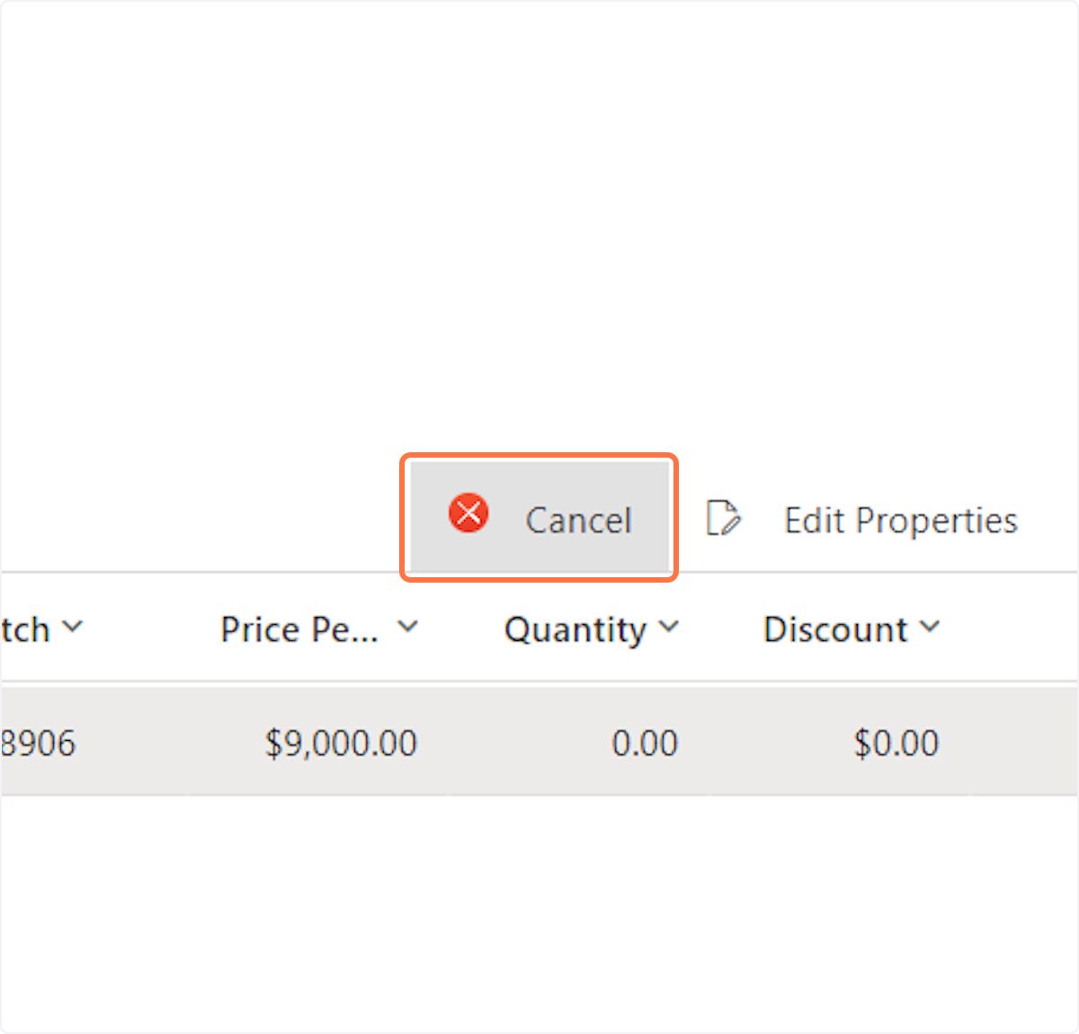The height and width of the screenshot is (1034, 1079).
Task: Sort by the Price Pe... column header
Action: tap(299, 629)
